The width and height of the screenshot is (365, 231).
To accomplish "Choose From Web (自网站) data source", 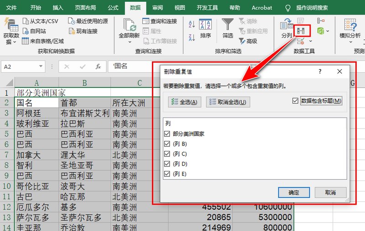I will (34, 31).
